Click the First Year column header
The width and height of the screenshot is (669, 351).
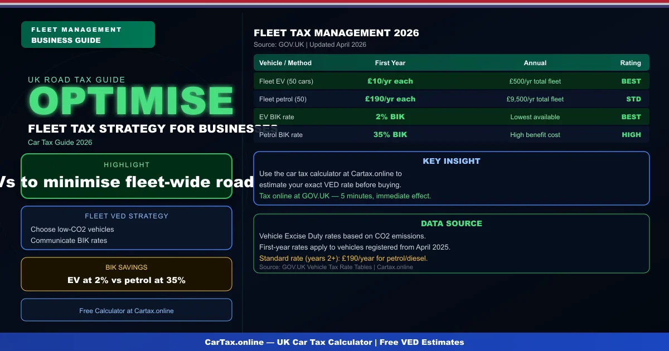390,63
